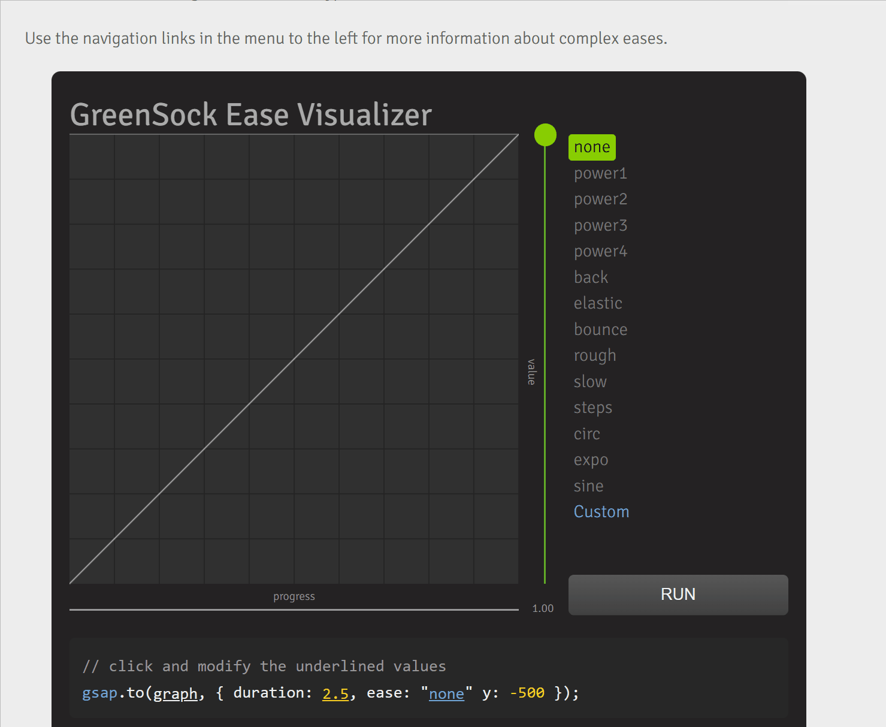Click the "value" axis label
This screenshot has width=886, height=727.
[531, 372]
